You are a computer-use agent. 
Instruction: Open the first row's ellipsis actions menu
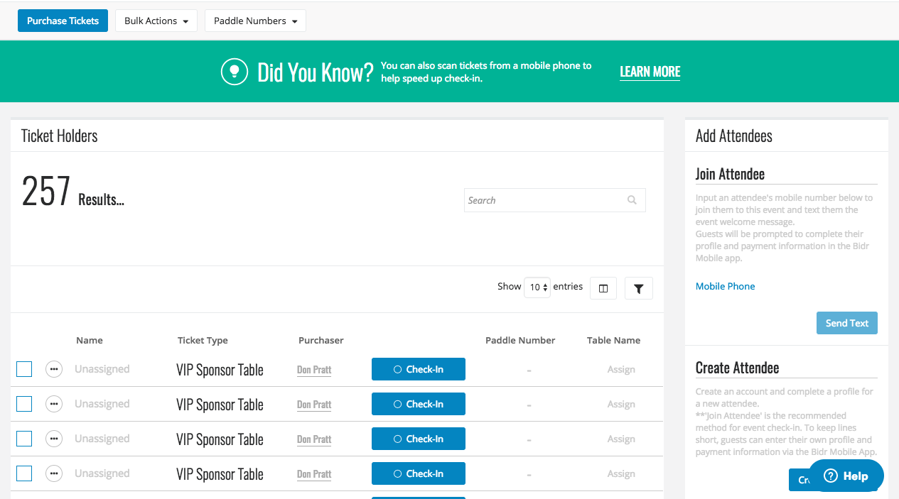tap(54, 369)
